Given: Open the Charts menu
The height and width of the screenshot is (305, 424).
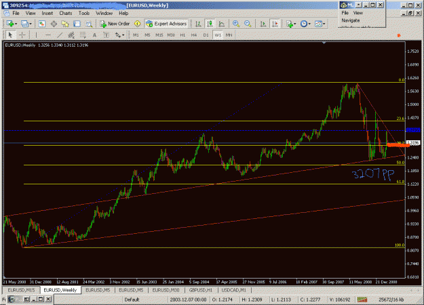Looking at the screenshot, I should [66, 14].
